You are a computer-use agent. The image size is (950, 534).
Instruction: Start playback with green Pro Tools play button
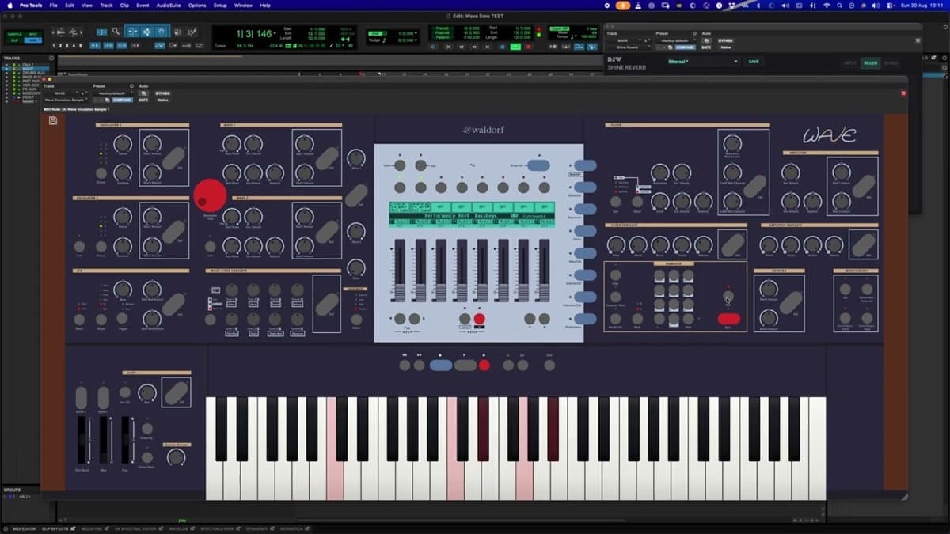click(x=515, y=47)
